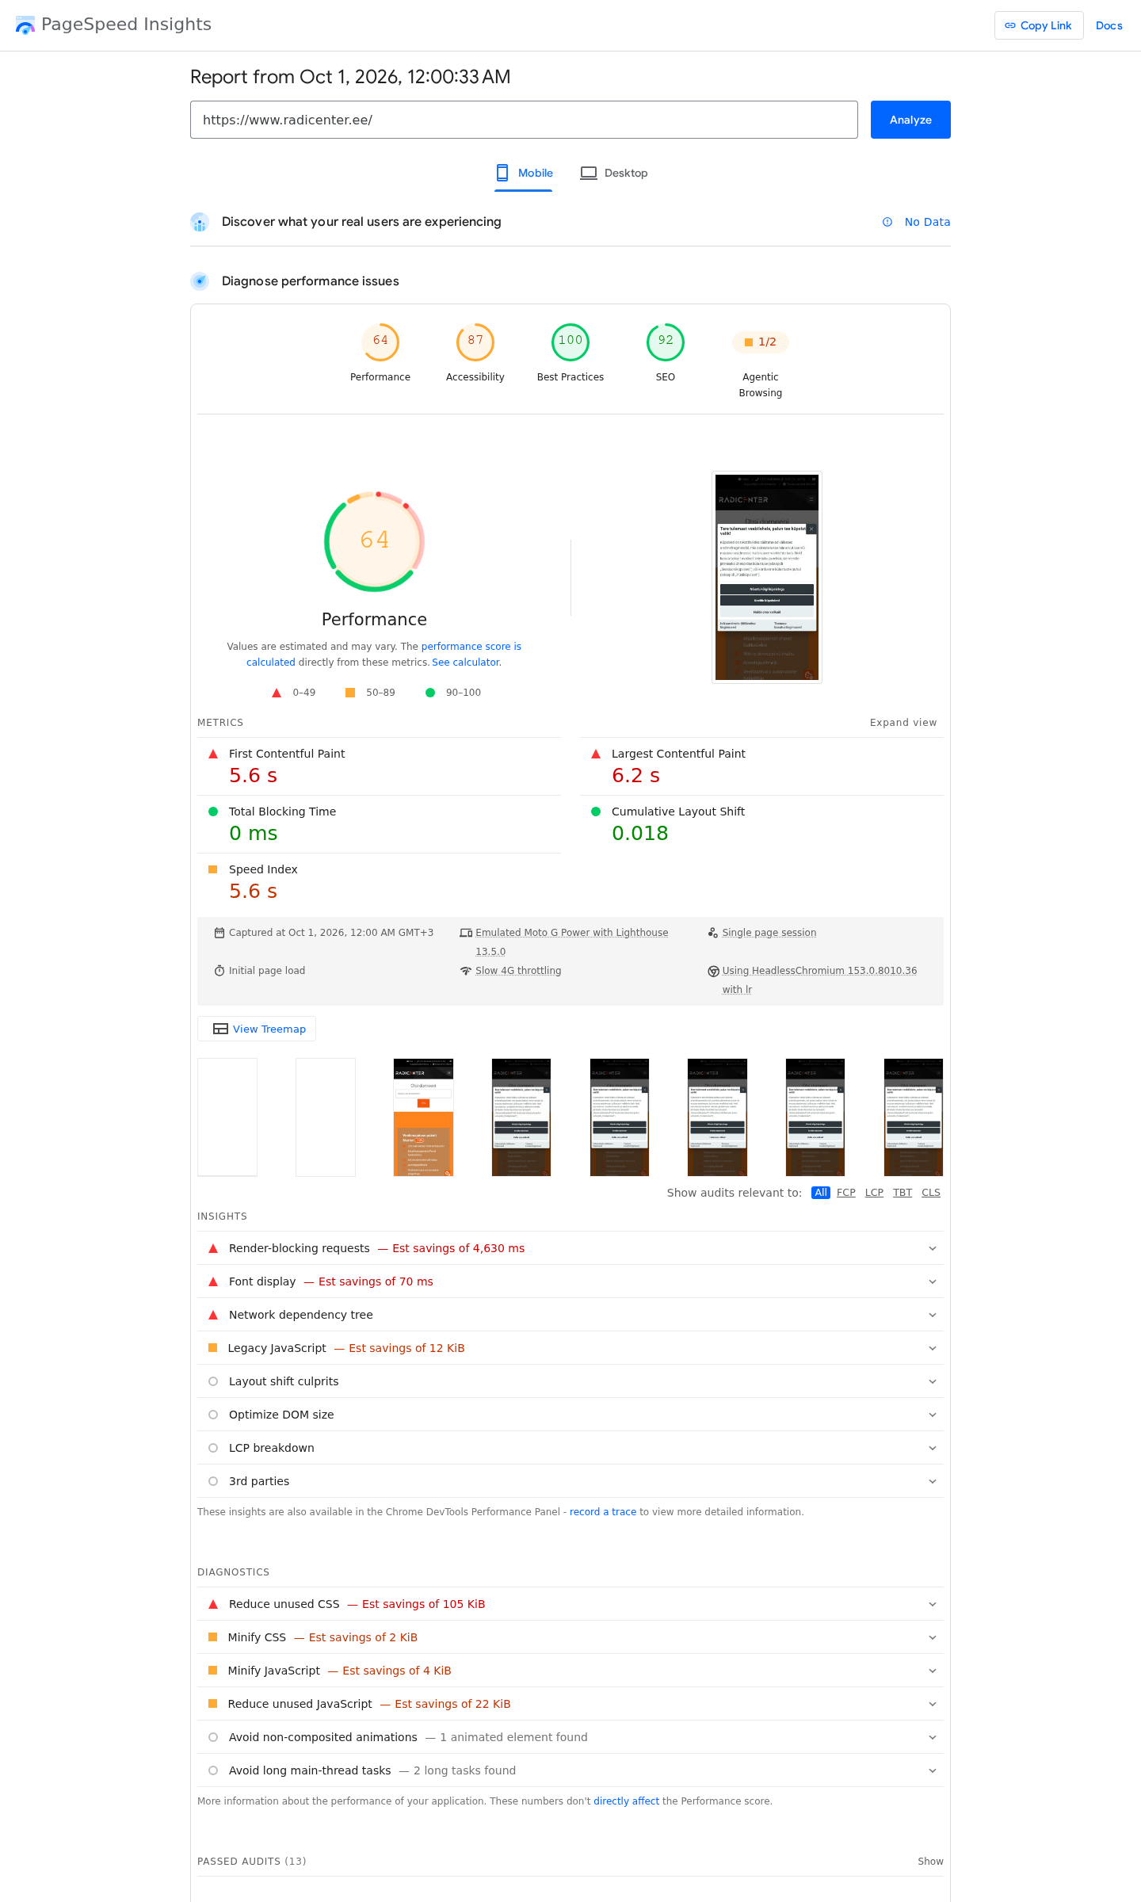Click the real users experience icon
This screenshot has height=1902, width=1141.
pos(200,222)
